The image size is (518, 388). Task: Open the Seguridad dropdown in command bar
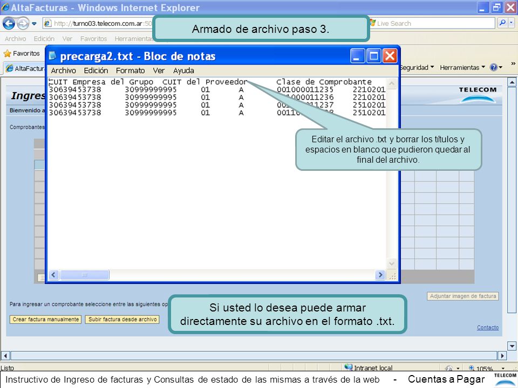[417, 67]
